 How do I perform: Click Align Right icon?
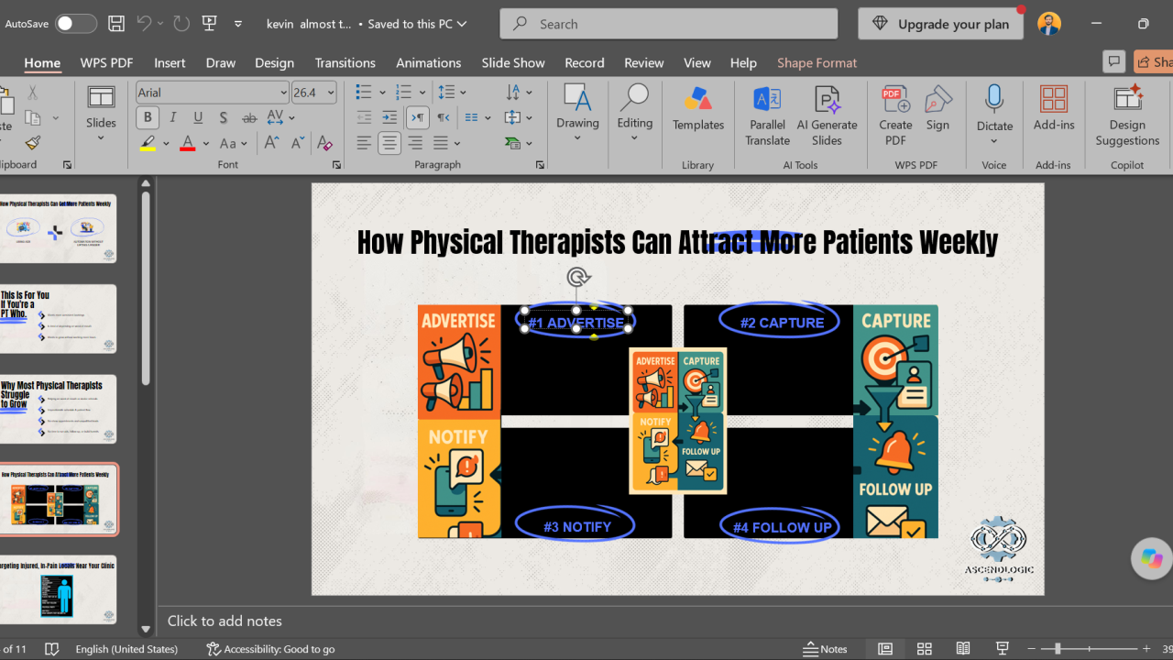[415, 143]
